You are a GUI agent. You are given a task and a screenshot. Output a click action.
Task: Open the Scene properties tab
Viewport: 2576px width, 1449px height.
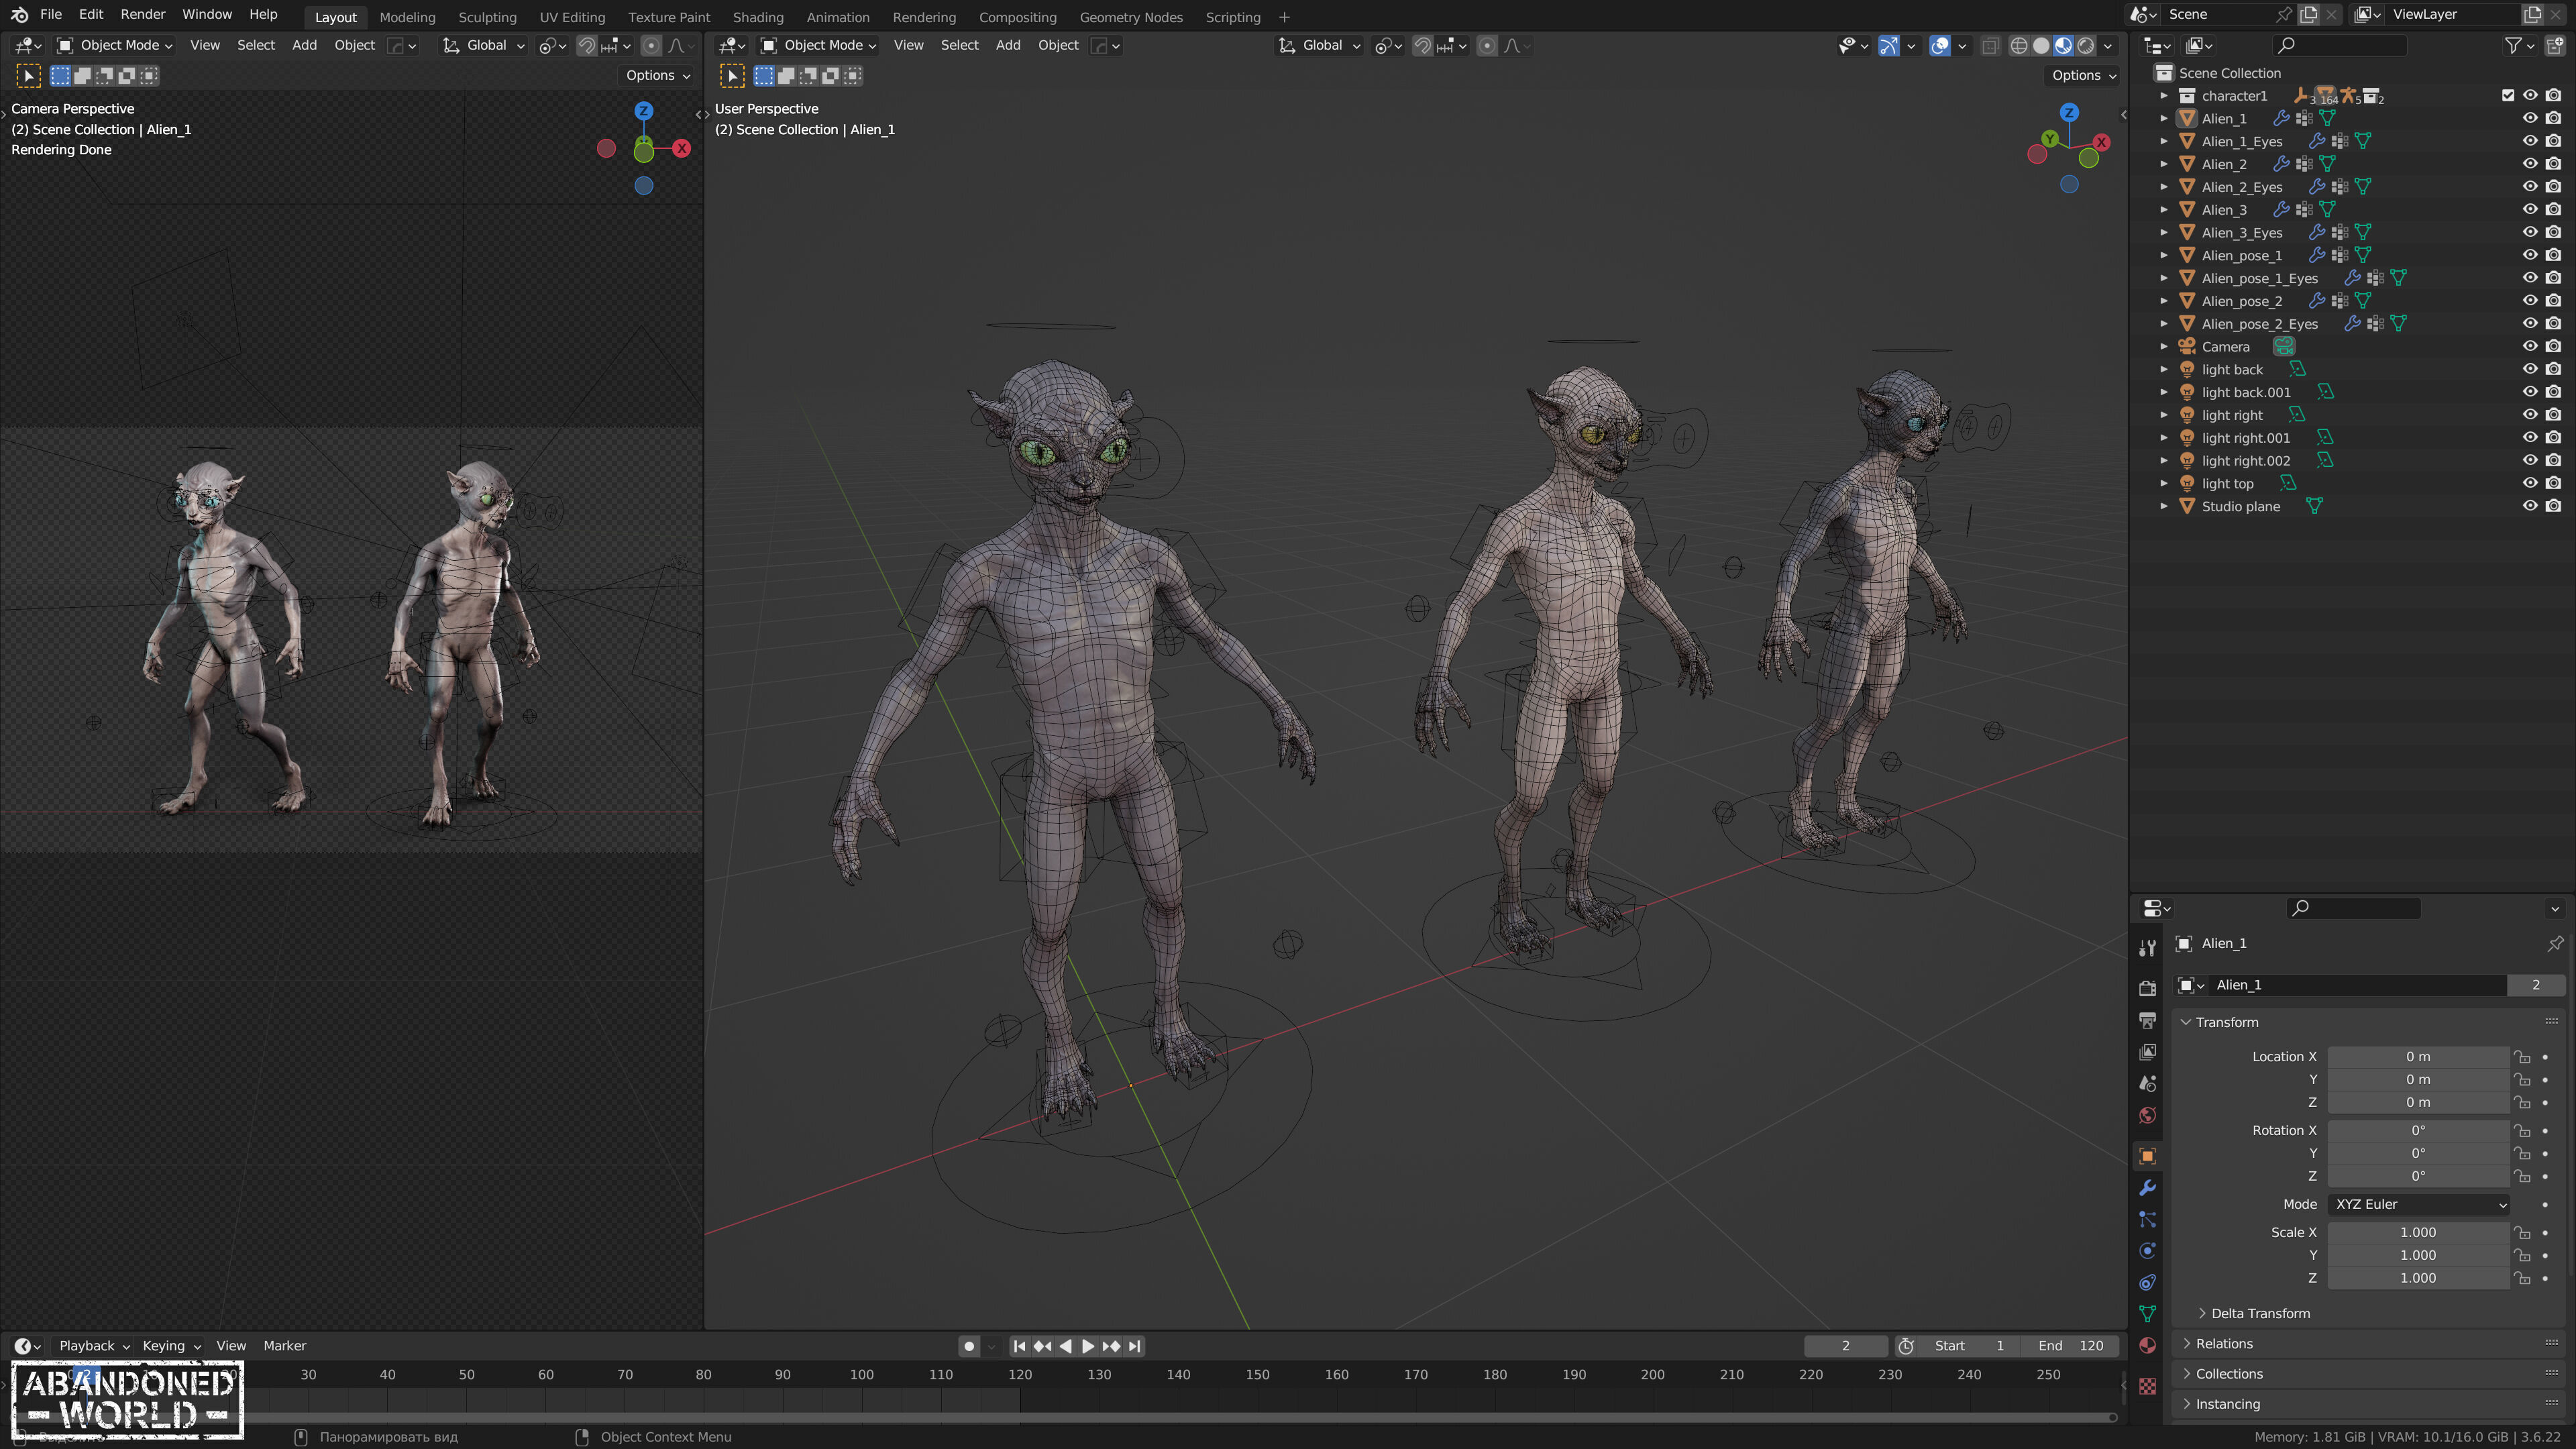click(x=2147, y=1084)
